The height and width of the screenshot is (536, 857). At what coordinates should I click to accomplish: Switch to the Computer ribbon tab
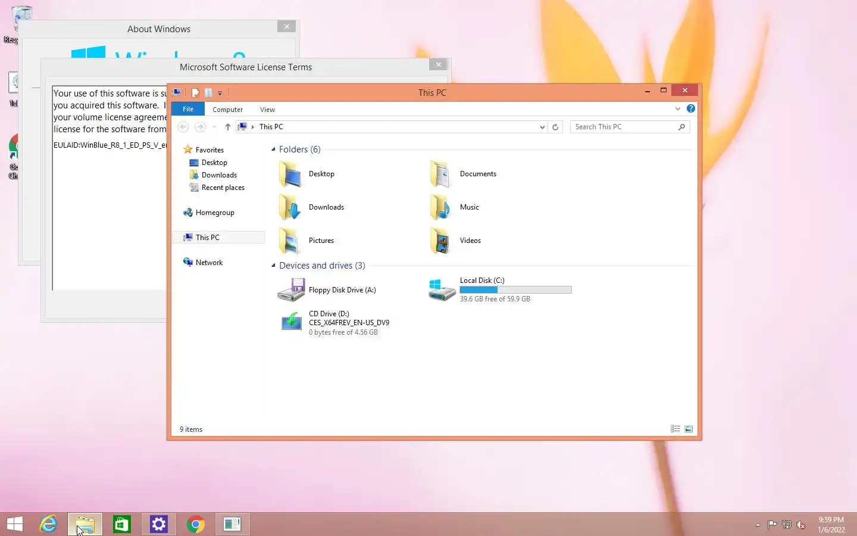227,110
